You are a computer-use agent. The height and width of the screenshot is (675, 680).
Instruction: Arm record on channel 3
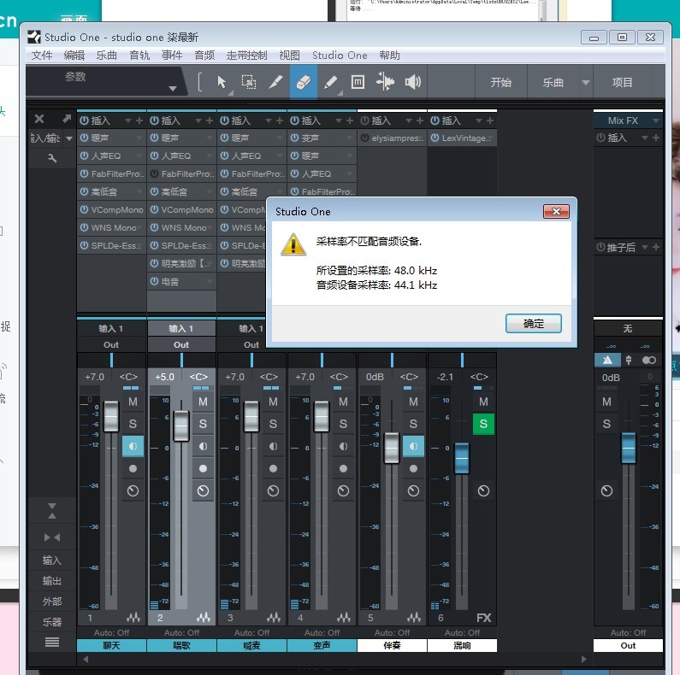273,469
